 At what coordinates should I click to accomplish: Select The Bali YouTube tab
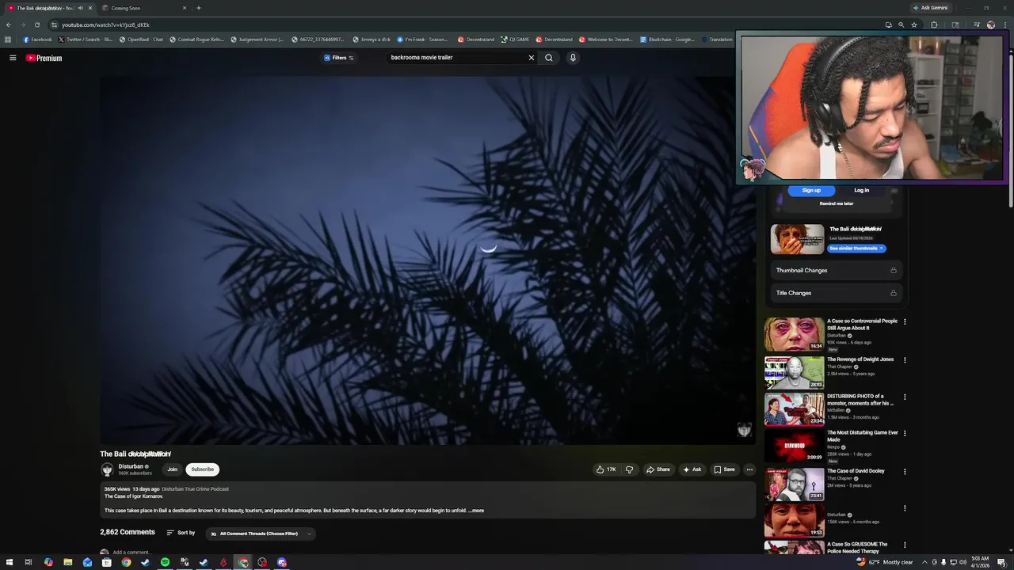point(48,8)
